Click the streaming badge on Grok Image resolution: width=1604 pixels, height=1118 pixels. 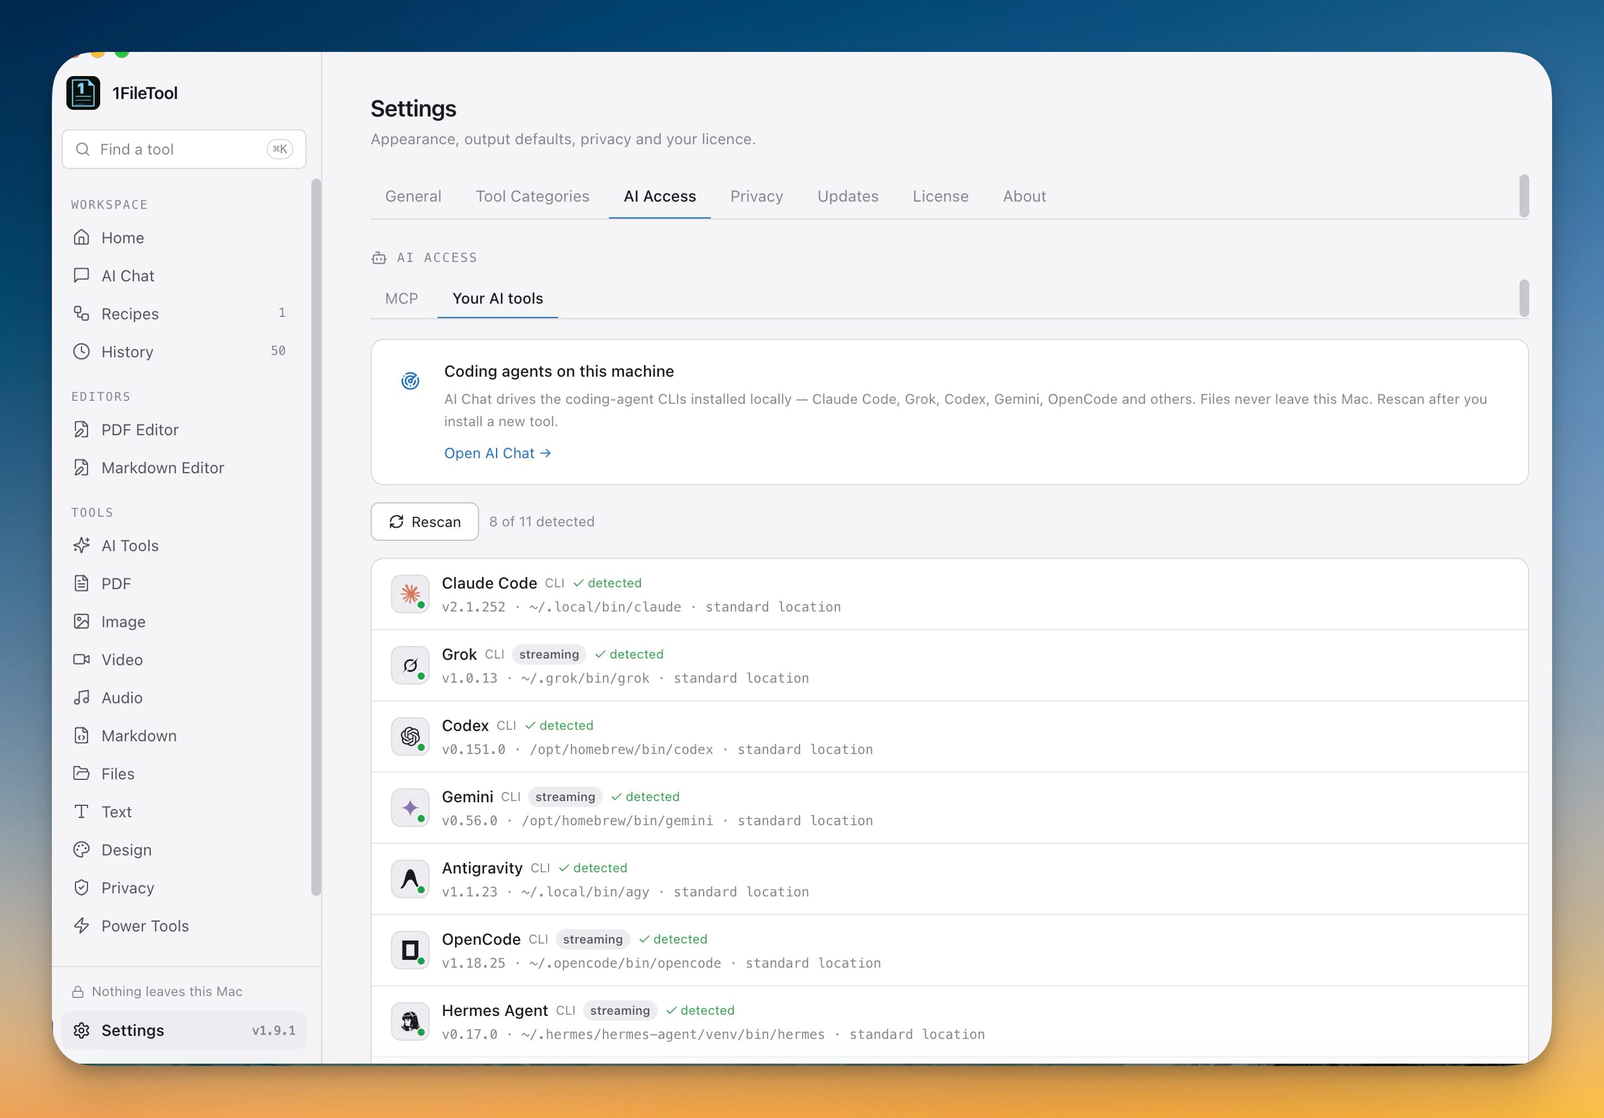pyautogui.click(x=549, y=654)
